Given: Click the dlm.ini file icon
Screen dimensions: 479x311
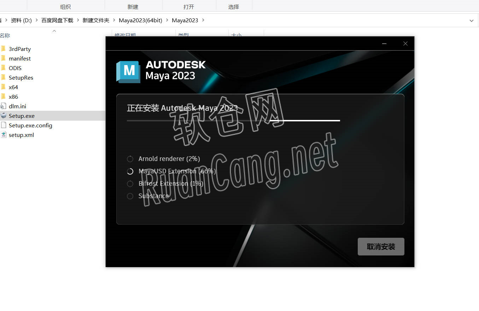Looking at the screenshot, I should (3, 106).
